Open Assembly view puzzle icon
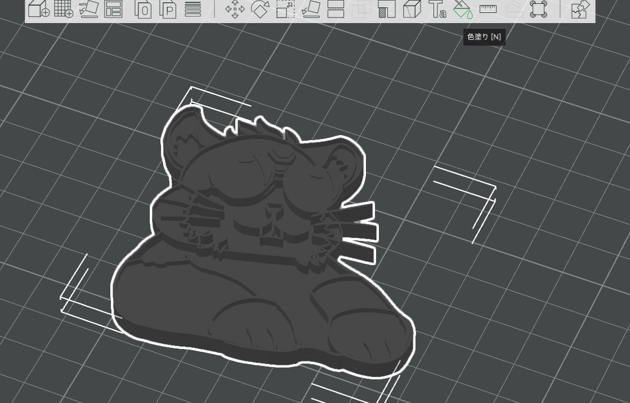 [x=580, y=9]
